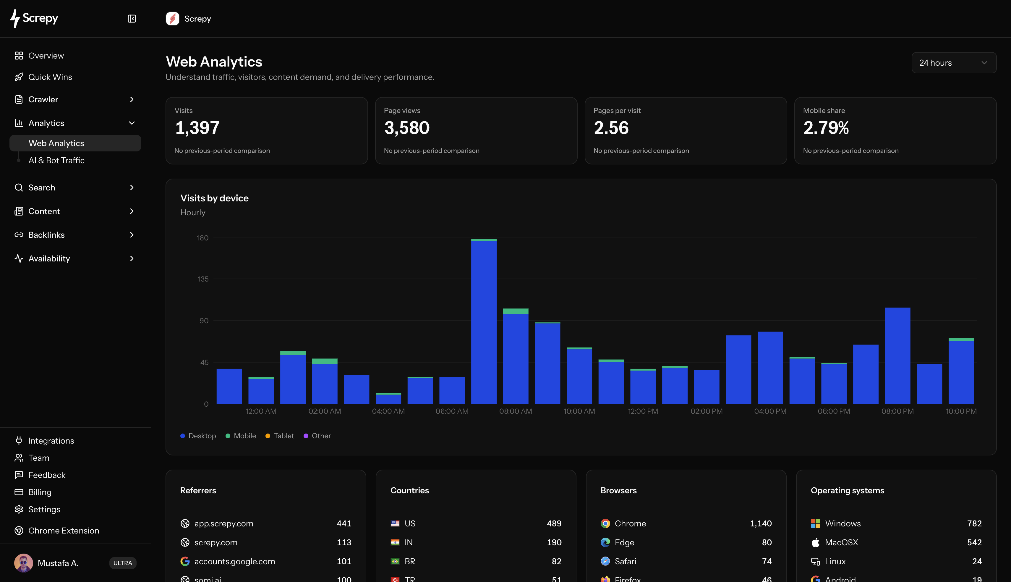1011x582 pixels.
Task: Collapse sidebar using panel toggle icon
Action: [x=132, y=19]
